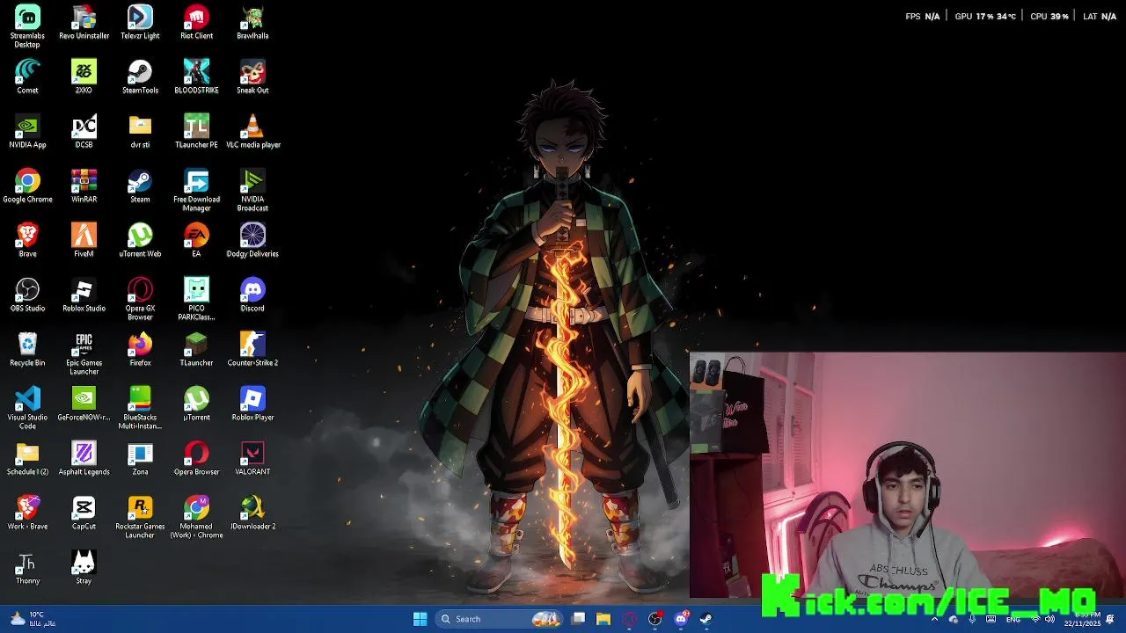Open Streamlabs Desktop shortcut

click(27, 26)
